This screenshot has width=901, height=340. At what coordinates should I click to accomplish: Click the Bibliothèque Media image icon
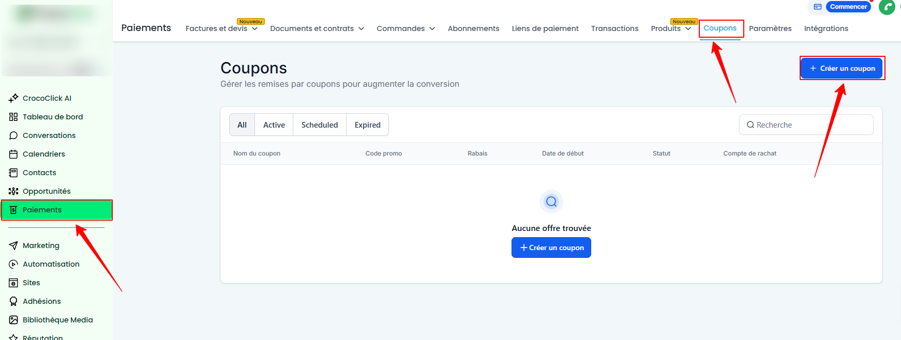pos(13,320)
